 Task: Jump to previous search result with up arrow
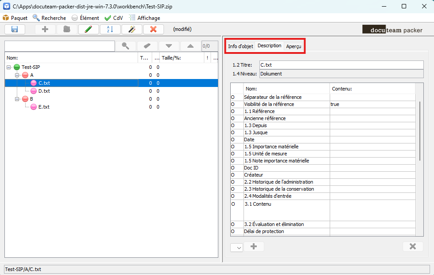point(190,45)
